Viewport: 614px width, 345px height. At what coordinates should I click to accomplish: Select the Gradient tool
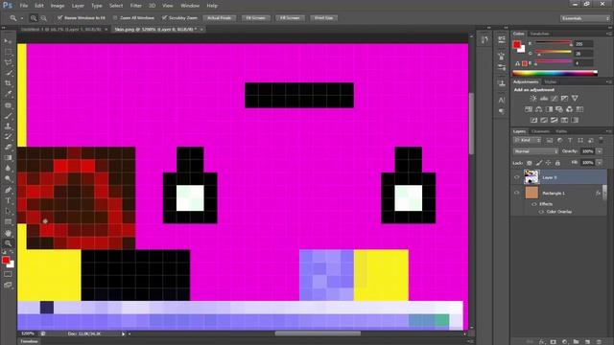[8, 158]
